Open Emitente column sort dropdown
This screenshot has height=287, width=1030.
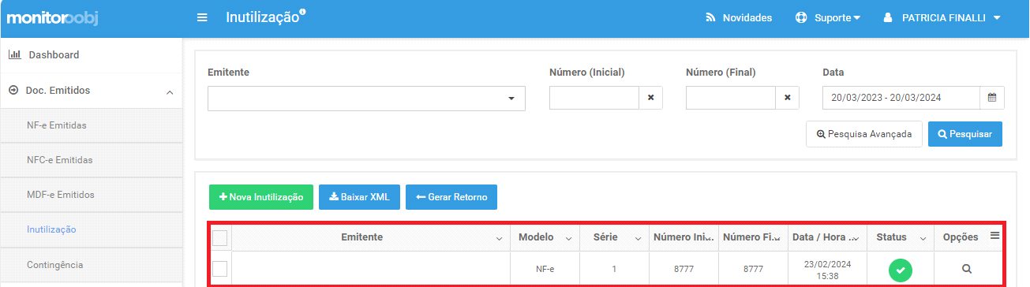coord(498,238)
